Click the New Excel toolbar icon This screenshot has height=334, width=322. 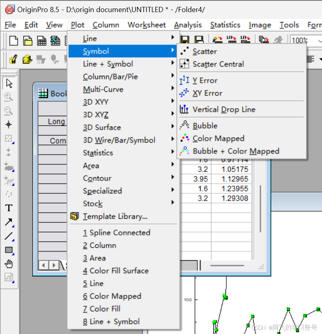pos(55,40)
